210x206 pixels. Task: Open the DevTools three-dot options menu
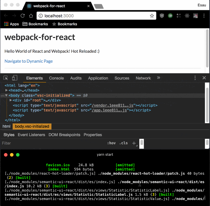pyautogui.click(x=195, y=78)
